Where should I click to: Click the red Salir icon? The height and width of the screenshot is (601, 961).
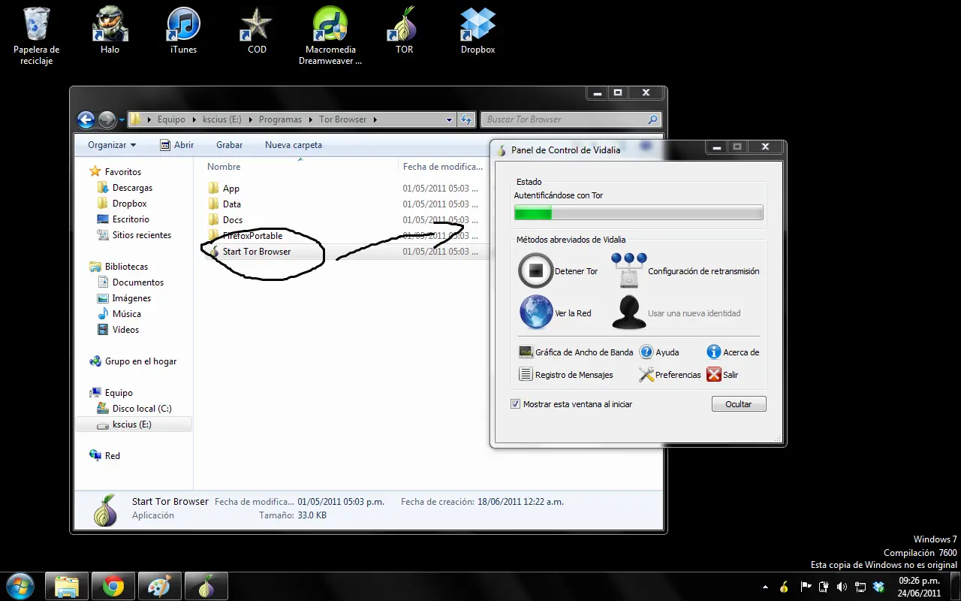714,374
